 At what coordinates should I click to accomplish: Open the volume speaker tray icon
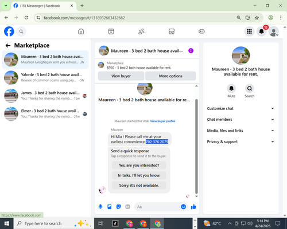250,223
